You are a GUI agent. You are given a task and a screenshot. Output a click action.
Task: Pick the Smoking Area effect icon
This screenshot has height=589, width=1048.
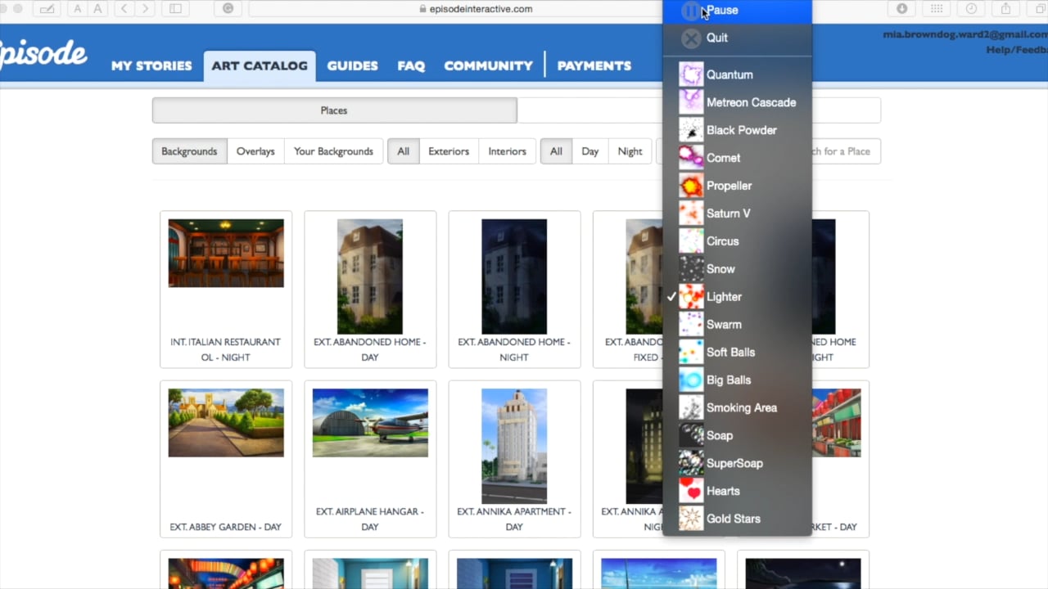[691, 407]
